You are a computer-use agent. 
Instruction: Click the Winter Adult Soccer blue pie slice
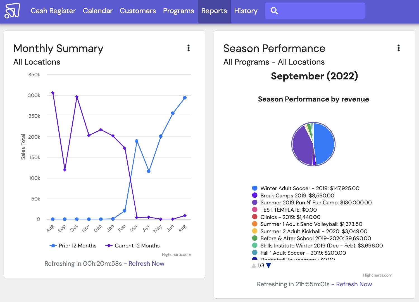tap(324, 143)
